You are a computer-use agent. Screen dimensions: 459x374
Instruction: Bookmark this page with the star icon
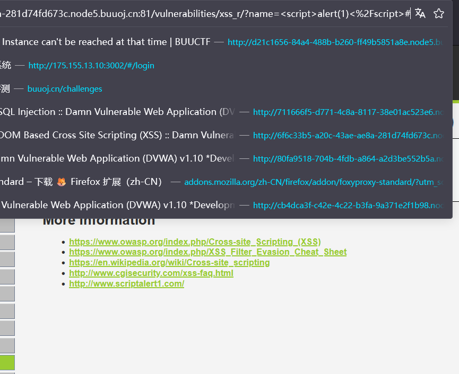438,13
